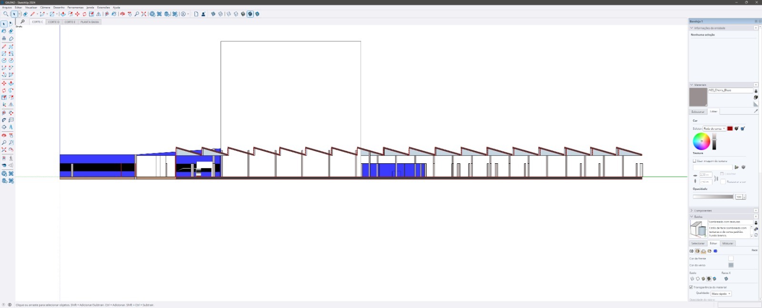
Task: Click the color wheel picker
Action: click(701, 141)
